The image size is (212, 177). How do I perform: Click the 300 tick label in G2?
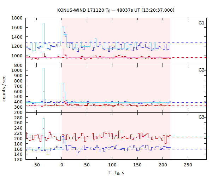point(18,107)
